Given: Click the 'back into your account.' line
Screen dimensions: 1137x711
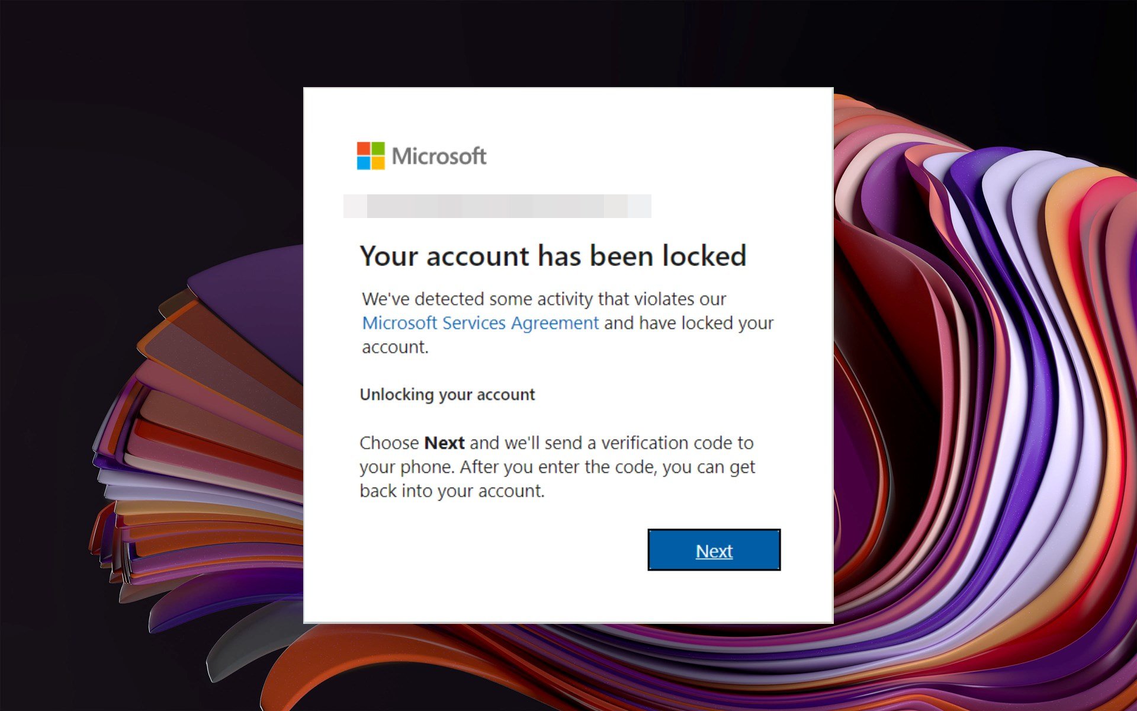Looking at the screenshot, I should 452,491.
